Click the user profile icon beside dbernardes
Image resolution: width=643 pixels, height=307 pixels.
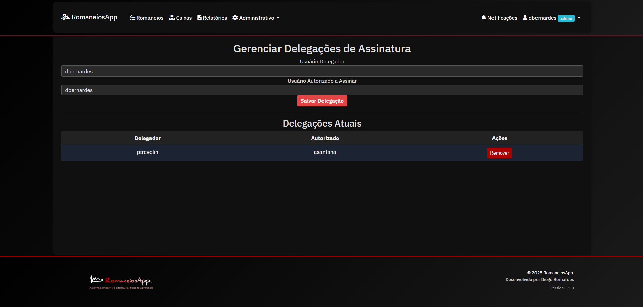(525, 18)
